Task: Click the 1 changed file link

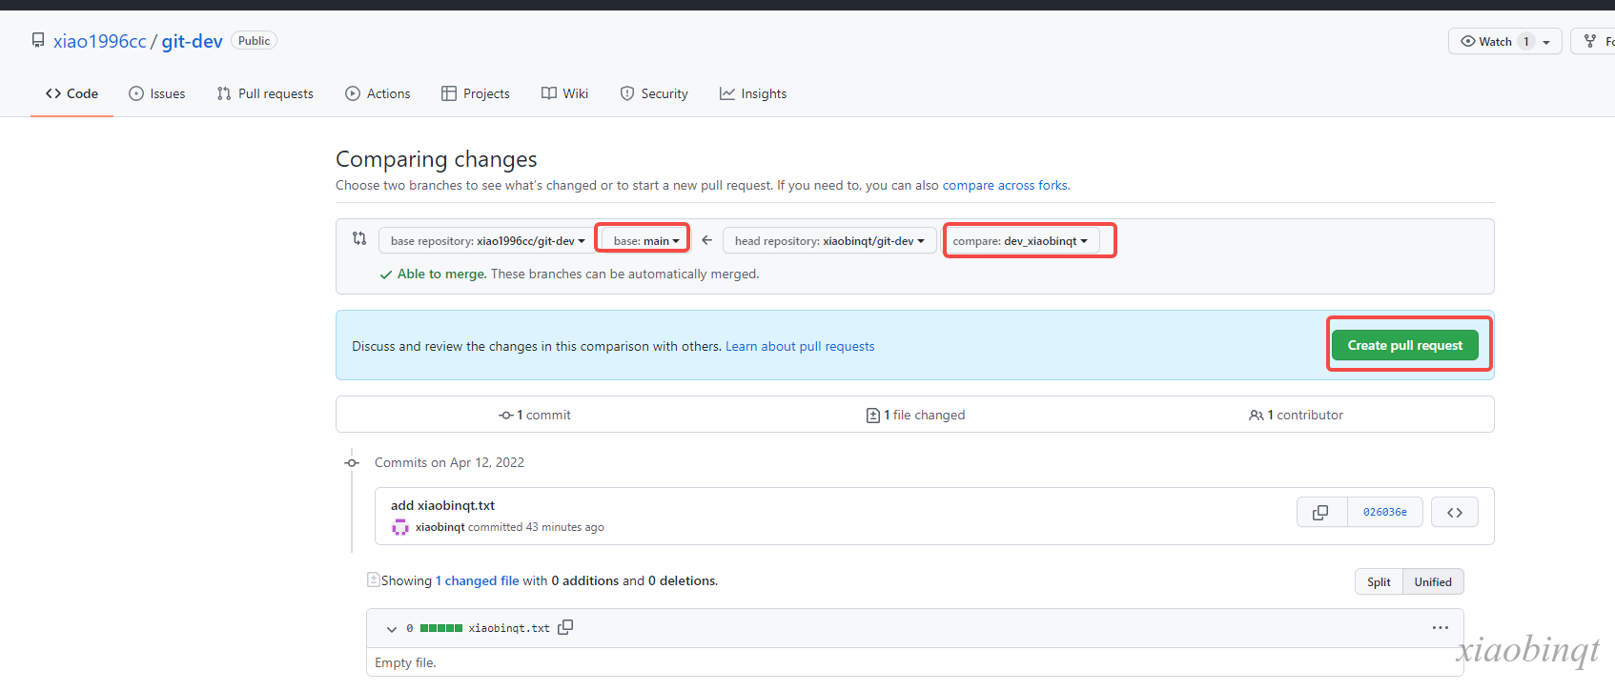Action: [477, 580]
